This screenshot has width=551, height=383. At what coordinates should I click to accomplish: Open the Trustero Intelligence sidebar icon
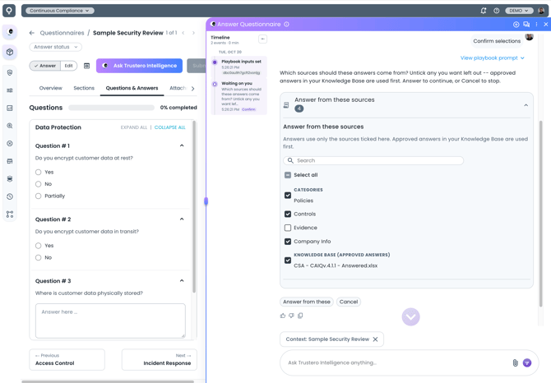[x=10, y=32]
